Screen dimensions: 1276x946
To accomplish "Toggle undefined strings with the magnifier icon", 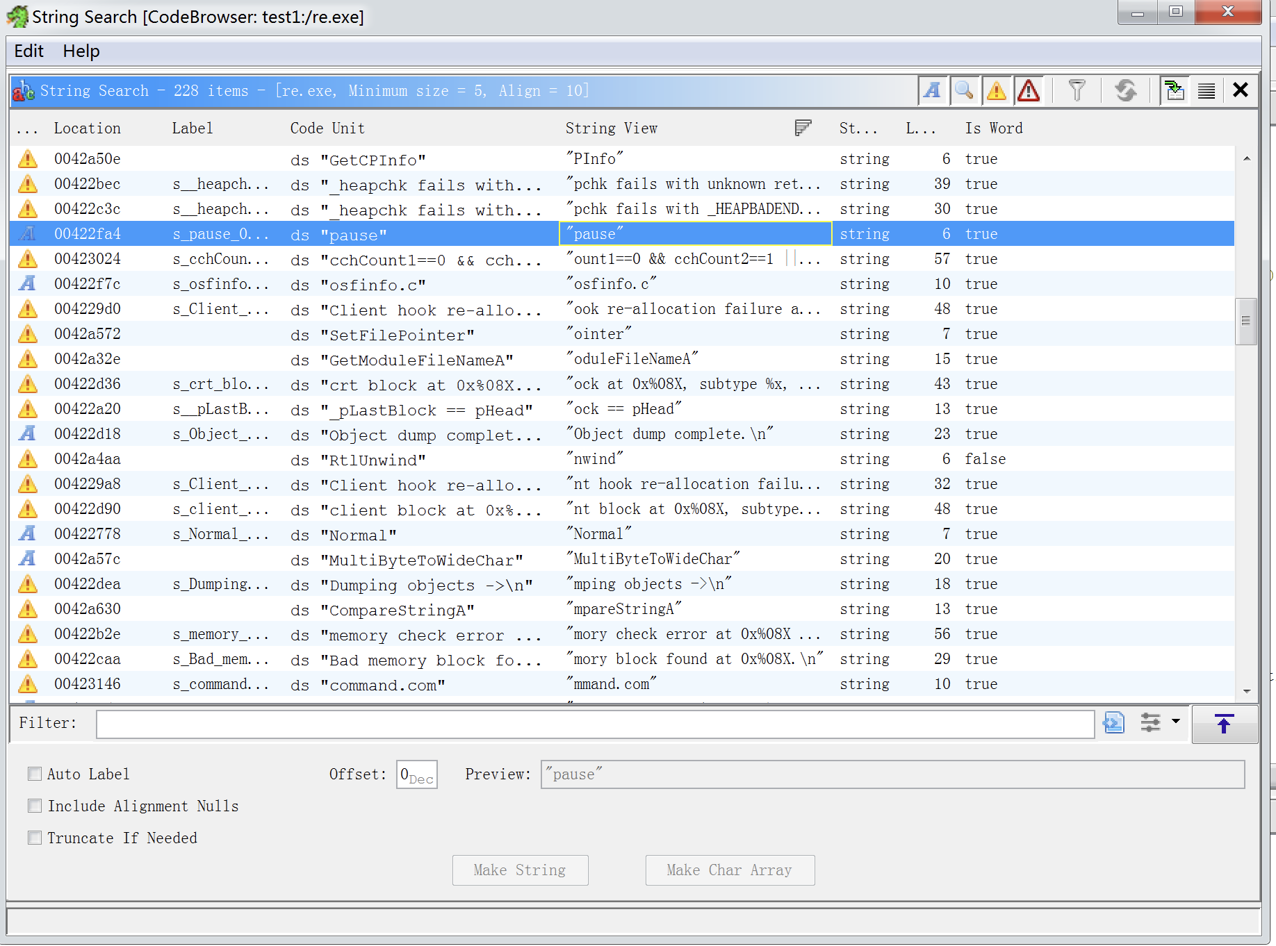I will pos(965,90).
